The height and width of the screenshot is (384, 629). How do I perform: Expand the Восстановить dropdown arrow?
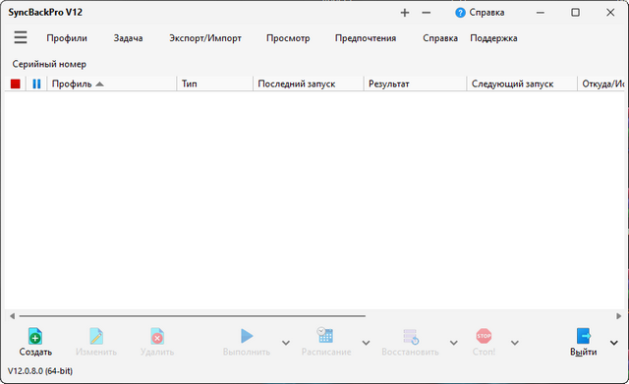tap(453, 343)
